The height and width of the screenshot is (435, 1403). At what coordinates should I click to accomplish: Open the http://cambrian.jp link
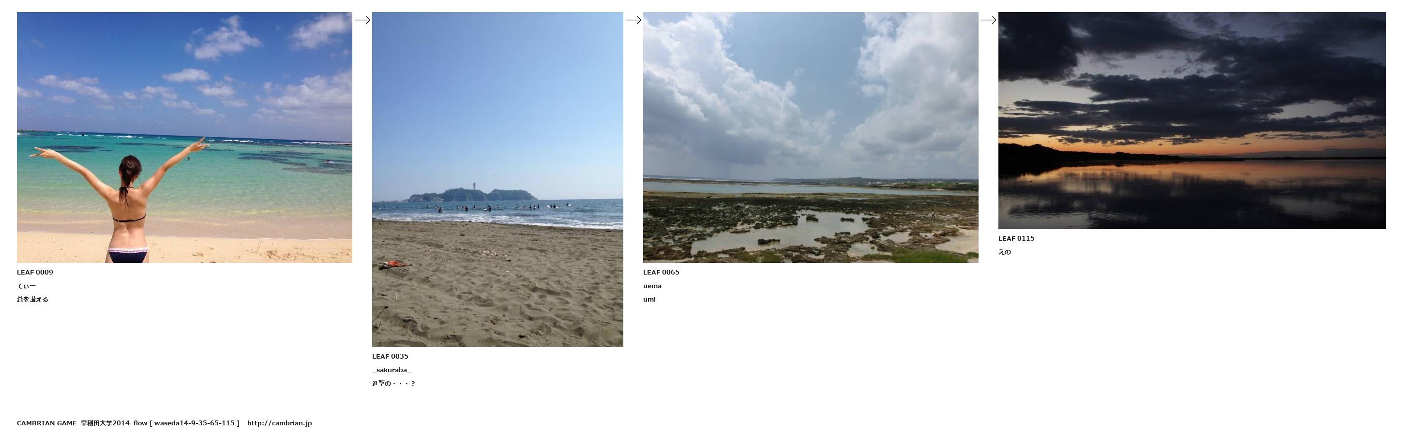pos(279,423)
